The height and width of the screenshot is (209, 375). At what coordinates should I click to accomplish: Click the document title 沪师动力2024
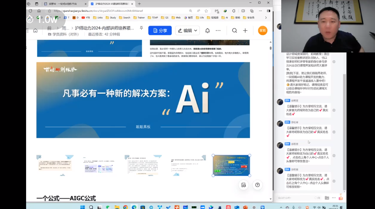coord(104,28)
